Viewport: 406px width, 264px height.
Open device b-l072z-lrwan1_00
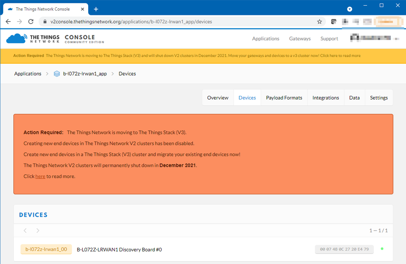tap(46, 249)
